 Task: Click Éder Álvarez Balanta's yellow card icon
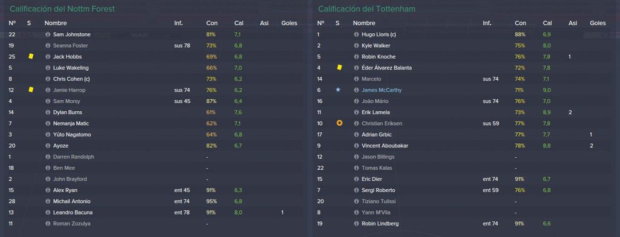pos(339,68)
